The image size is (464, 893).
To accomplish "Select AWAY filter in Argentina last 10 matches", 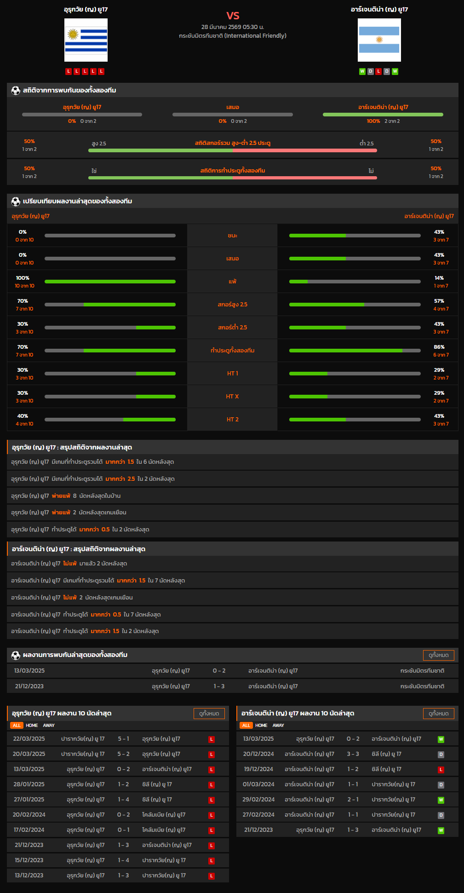I will click(x=278, y=726).
